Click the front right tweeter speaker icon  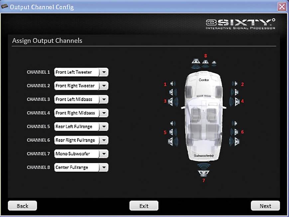pyautogui.click(x=235, y=84)
